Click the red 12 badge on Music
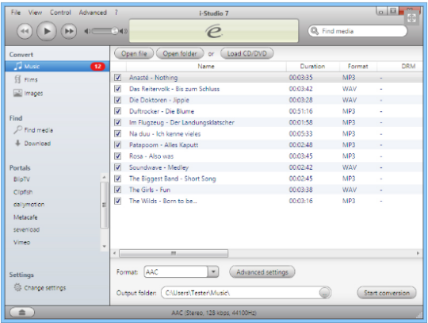 point(97,67)
